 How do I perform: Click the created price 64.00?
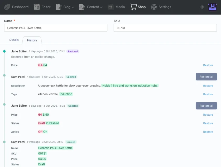pyautogui.click(x=42, y=159)
